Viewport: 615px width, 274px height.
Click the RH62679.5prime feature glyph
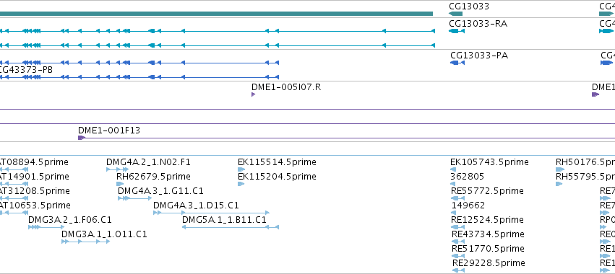pos(120,184)
